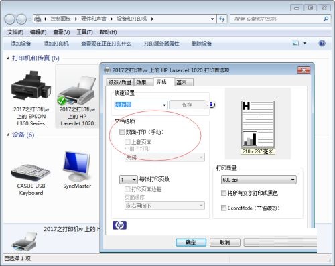This screenshot has width=335, height=266.
Task: Select the SyncMaster monitor device icon
Action: point(77,166)
